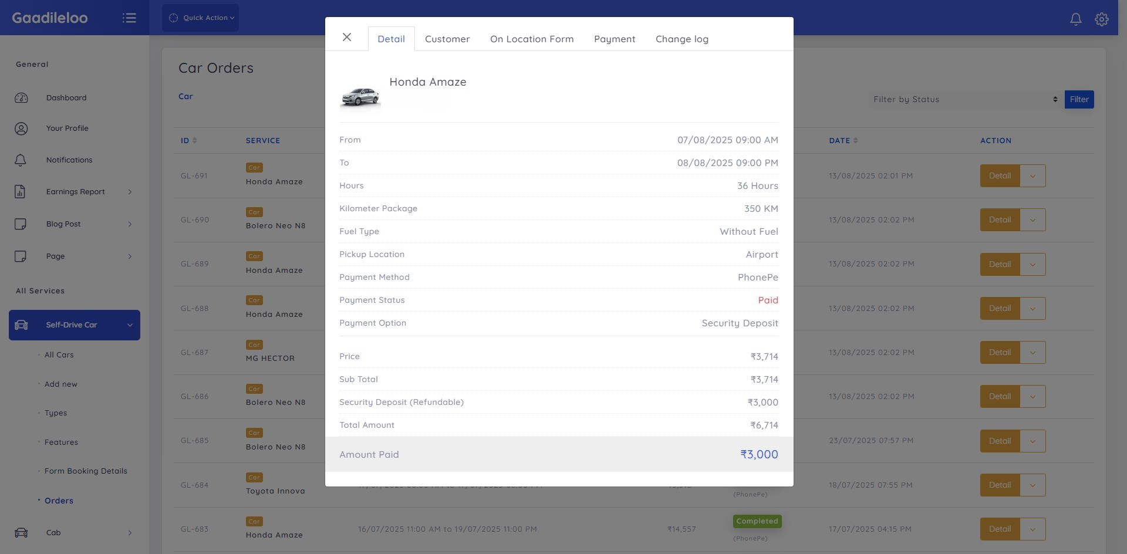The height and width of the screenshot is (554, 1127).
Task: Expand action dropdown for order GL-689
Action: tap(1032, 264)
